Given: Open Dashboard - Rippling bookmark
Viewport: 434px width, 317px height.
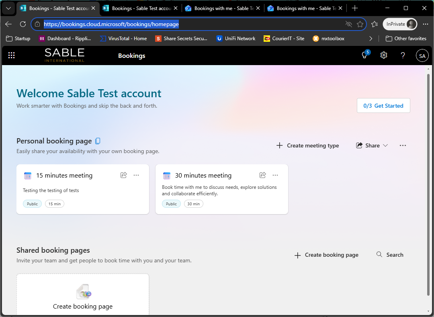Looking at the screenshot, I should click(x=65, y=39).
